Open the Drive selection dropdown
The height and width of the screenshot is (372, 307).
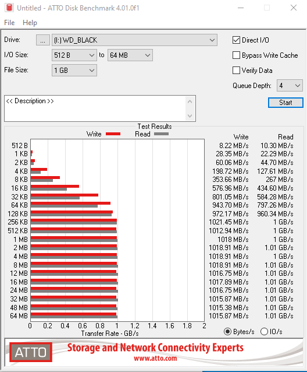tap(134, 40)
